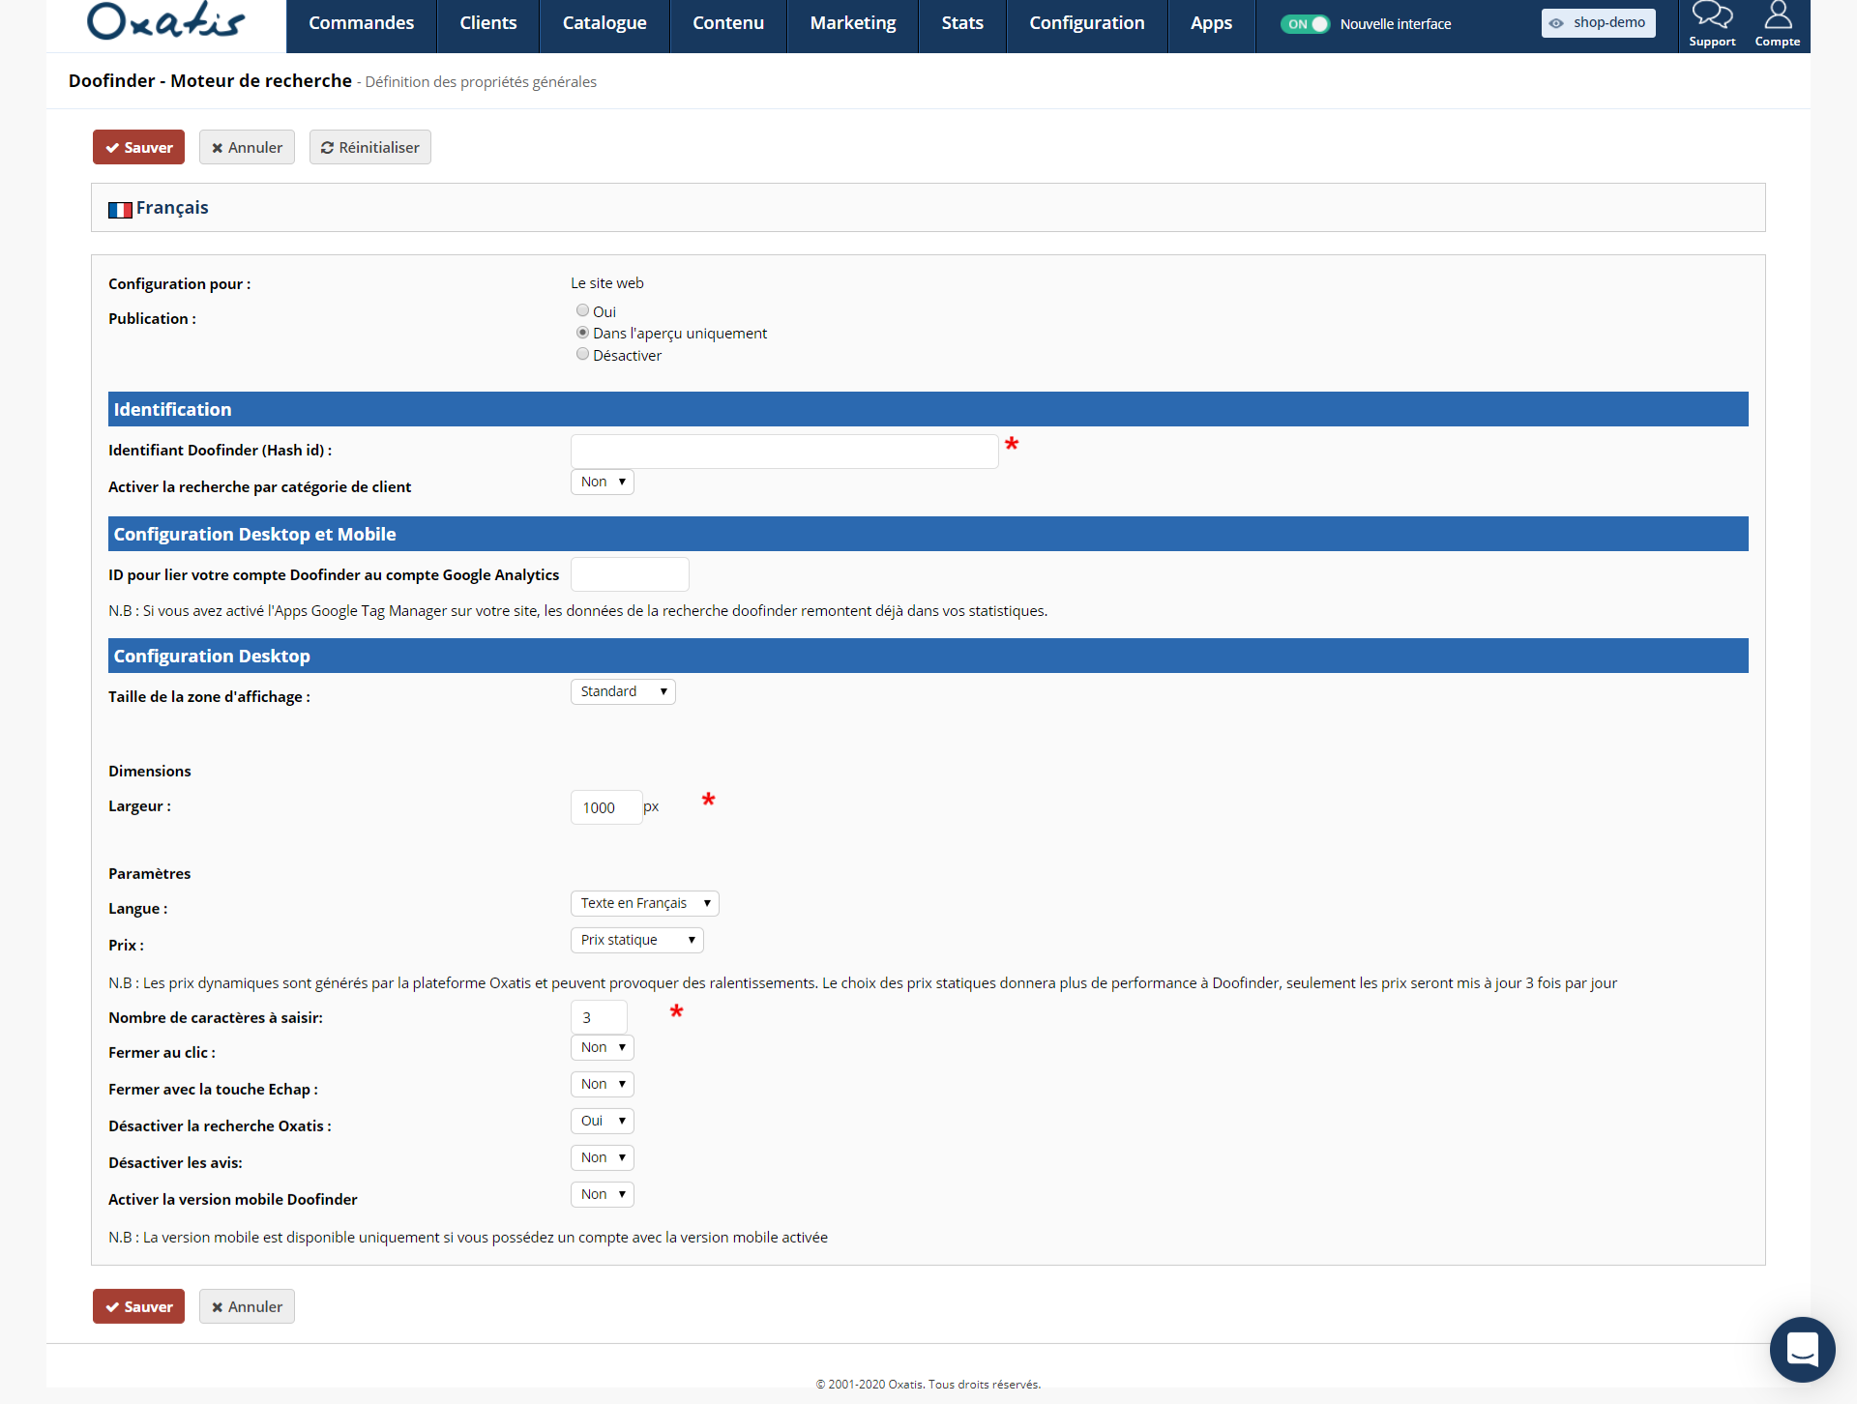This screenshot has width=1857, height=1404.
Task: Open the Taille de la zone d'affichage dropdown
Action: [x=623, y=691]
